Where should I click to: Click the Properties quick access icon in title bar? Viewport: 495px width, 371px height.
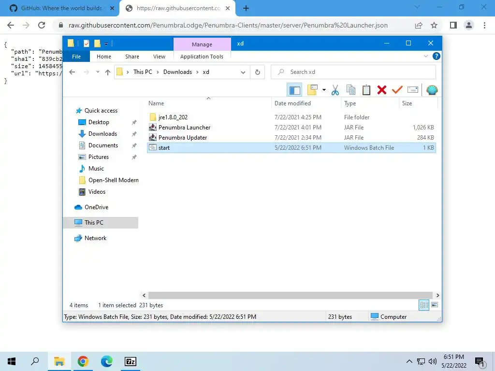(87, 43)
